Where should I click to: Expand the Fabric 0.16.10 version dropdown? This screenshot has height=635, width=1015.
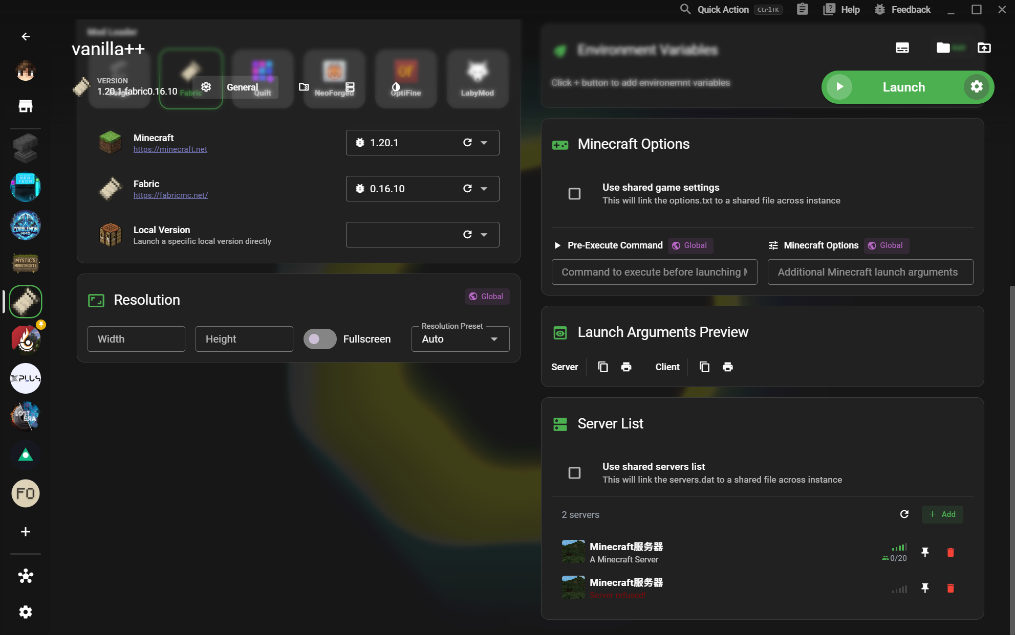(x=484, y=189)
